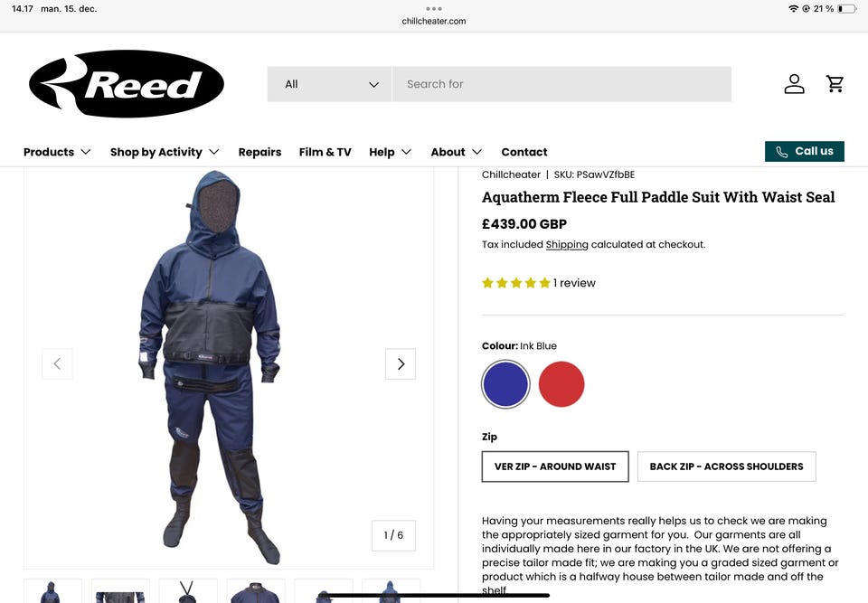Screen dimensions: 868x603
Task: Show previous product image
Action: 57,363
